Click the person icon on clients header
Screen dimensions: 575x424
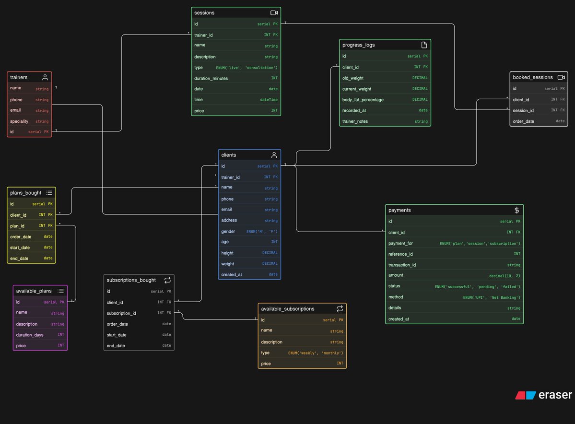coord(274,154)
